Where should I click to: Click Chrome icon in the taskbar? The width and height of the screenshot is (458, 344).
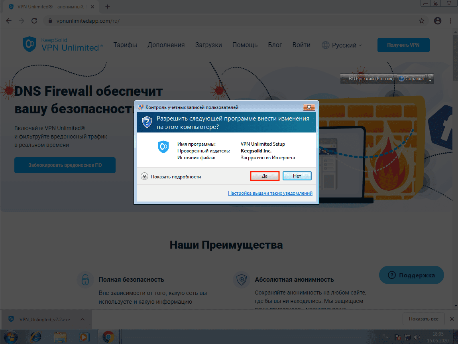coord(108,337)
